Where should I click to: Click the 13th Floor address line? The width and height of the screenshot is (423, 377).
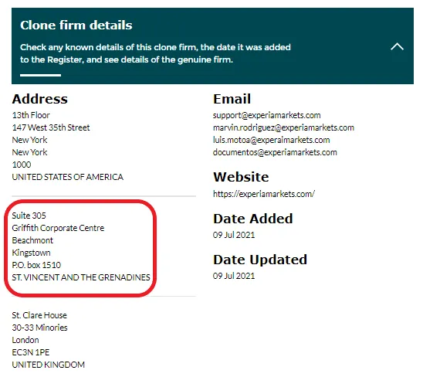point(31,115)
